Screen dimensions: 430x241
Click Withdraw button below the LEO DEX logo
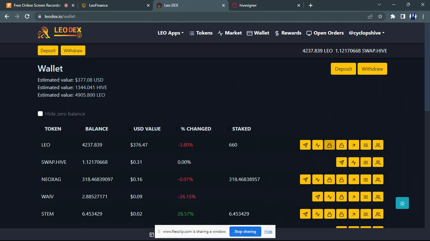pyautogui.click(x=73, y=51)
